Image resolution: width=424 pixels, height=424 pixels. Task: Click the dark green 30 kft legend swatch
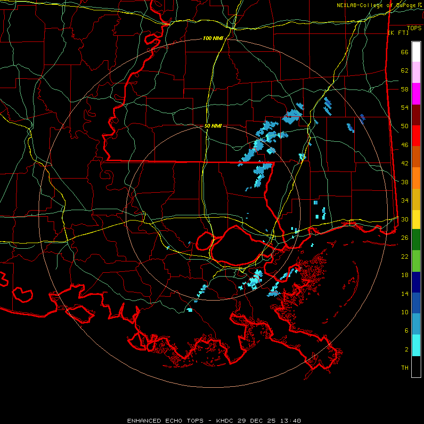point(416,240)
